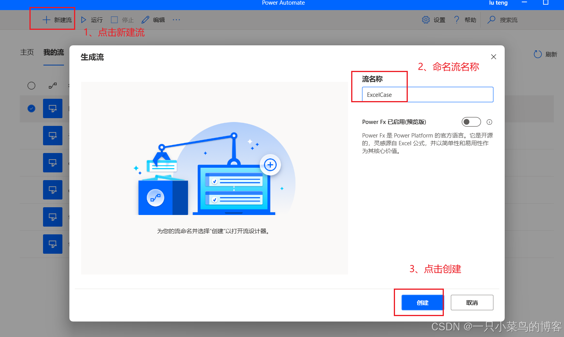Click the Build a flow (生成流) dialog title
Screen dimensions: 564x337
92,57
